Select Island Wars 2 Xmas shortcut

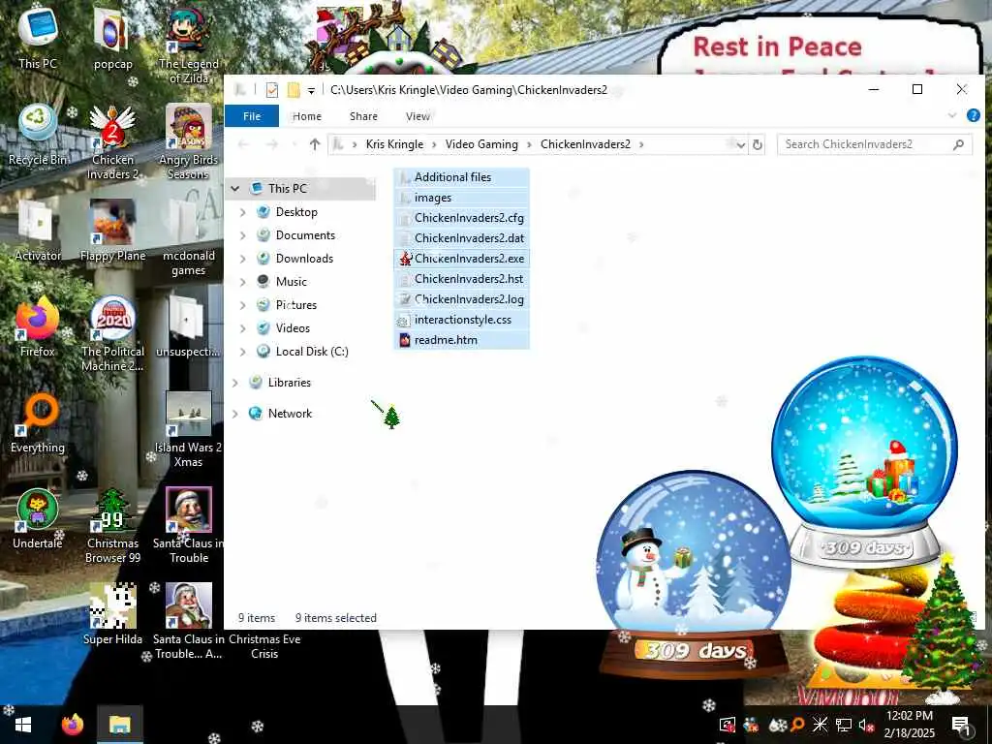coord(189,430)
